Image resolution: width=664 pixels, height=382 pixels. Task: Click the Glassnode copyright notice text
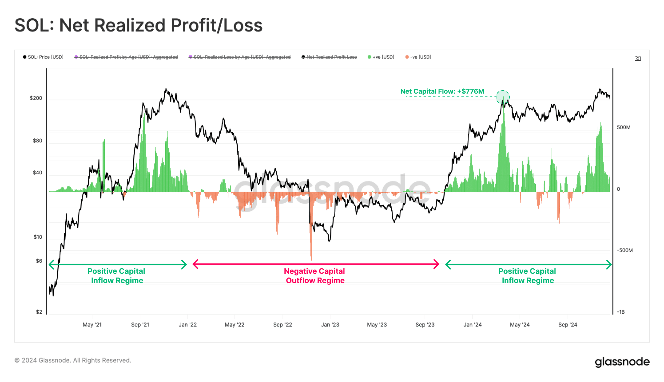[x=73, y=360]
